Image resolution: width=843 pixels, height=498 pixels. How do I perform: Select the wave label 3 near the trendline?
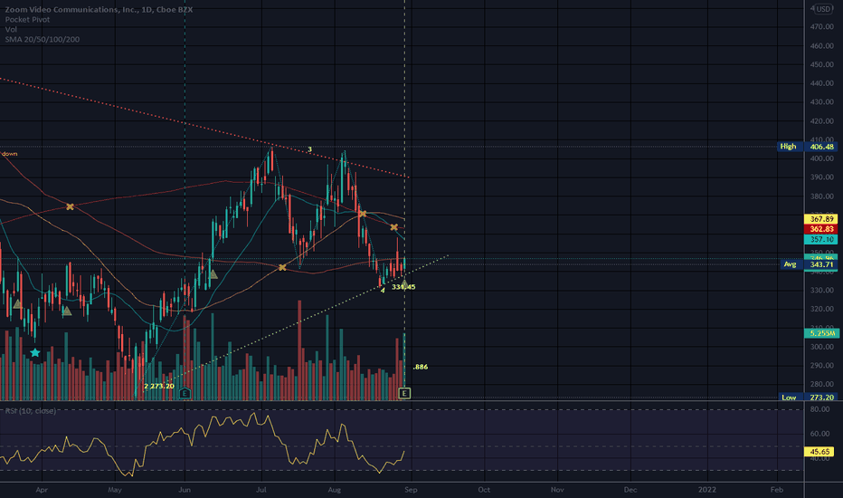click(x=309, y=149)
